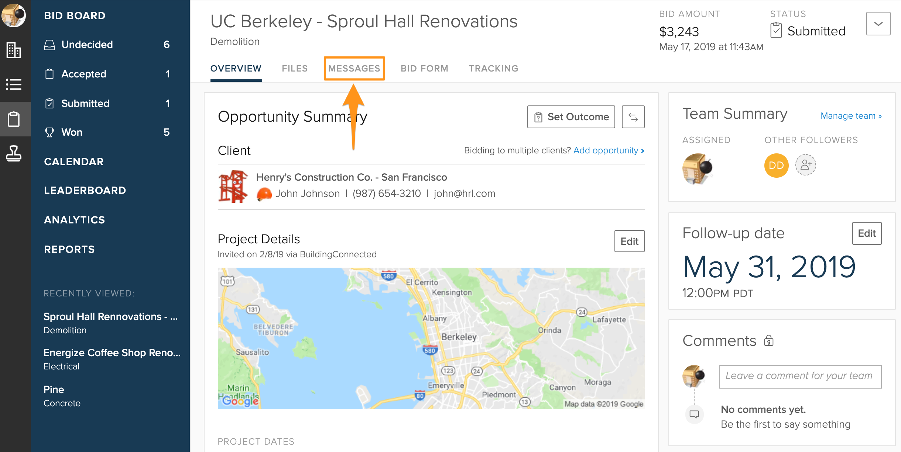The height and width of the screenshot is (452, 901).
Task: Edit the Follow-up date
Action: click(866, 233)
